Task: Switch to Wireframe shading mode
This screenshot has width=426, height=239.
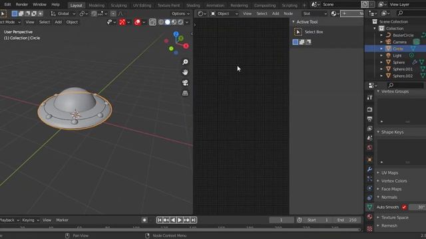Action: (x=161, y=22)
